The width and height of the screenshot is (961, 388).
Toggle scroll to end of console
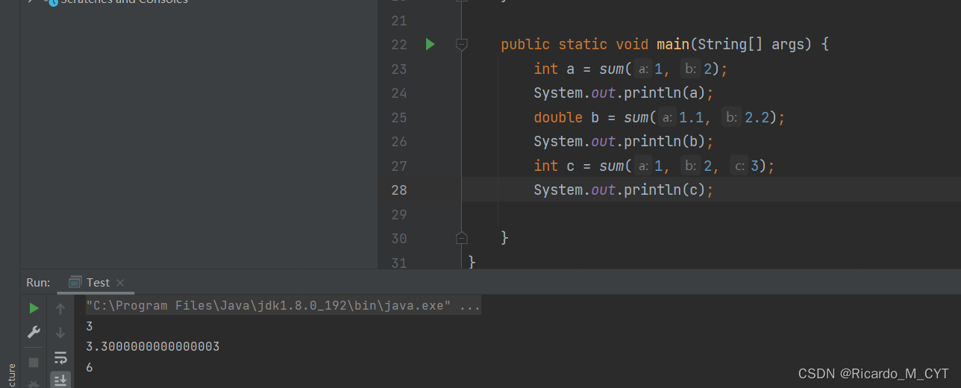click(60, 381)
